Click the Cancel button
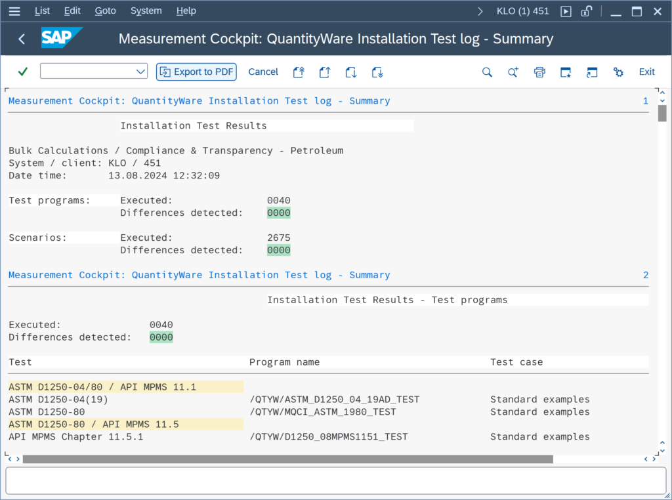This screenshot has height=500, width=672. [263, 72]
